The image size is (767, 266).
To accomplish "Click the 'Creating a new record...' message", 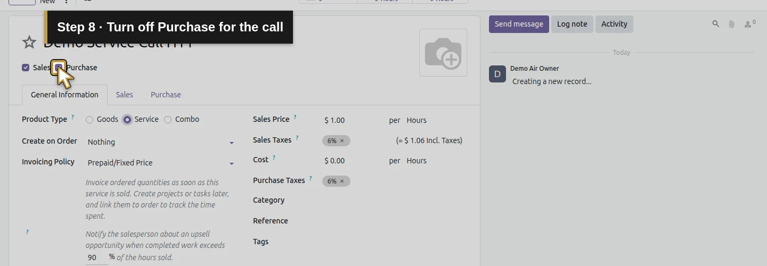I will [x=552, y=81].
